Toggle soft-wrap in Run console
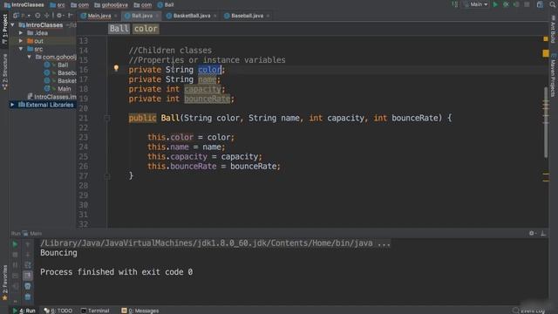The height and width of the screenshot is (314, 558). pyautogui.click(x=28, y=265)
